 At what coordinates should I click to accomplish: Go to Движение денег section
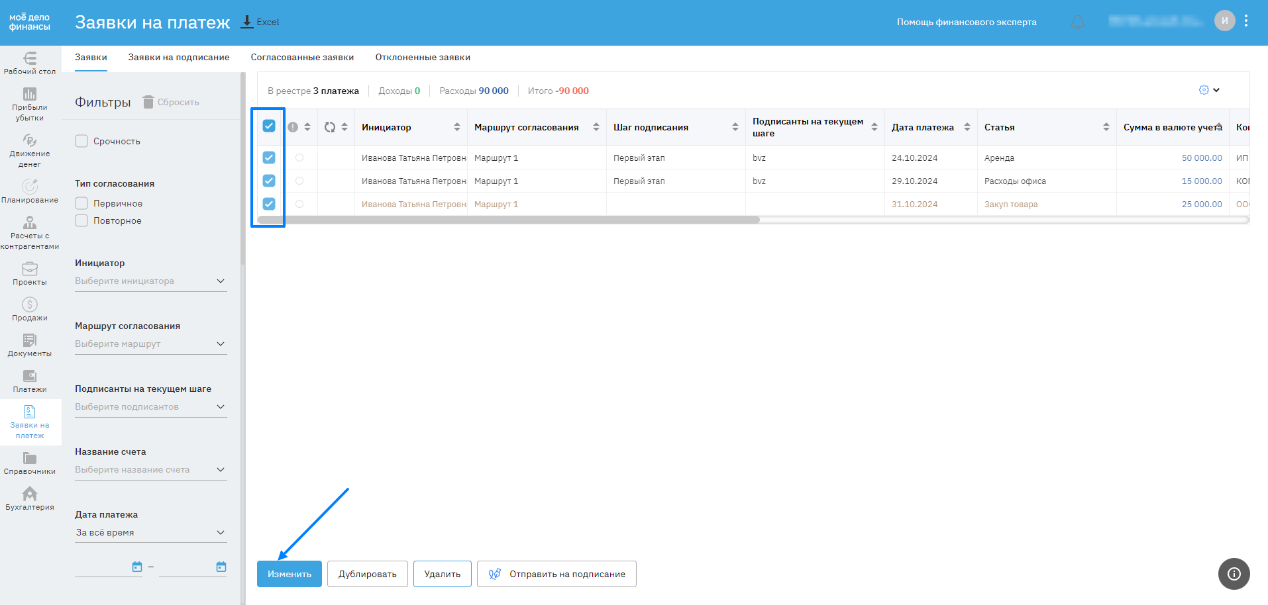point(30,141)
